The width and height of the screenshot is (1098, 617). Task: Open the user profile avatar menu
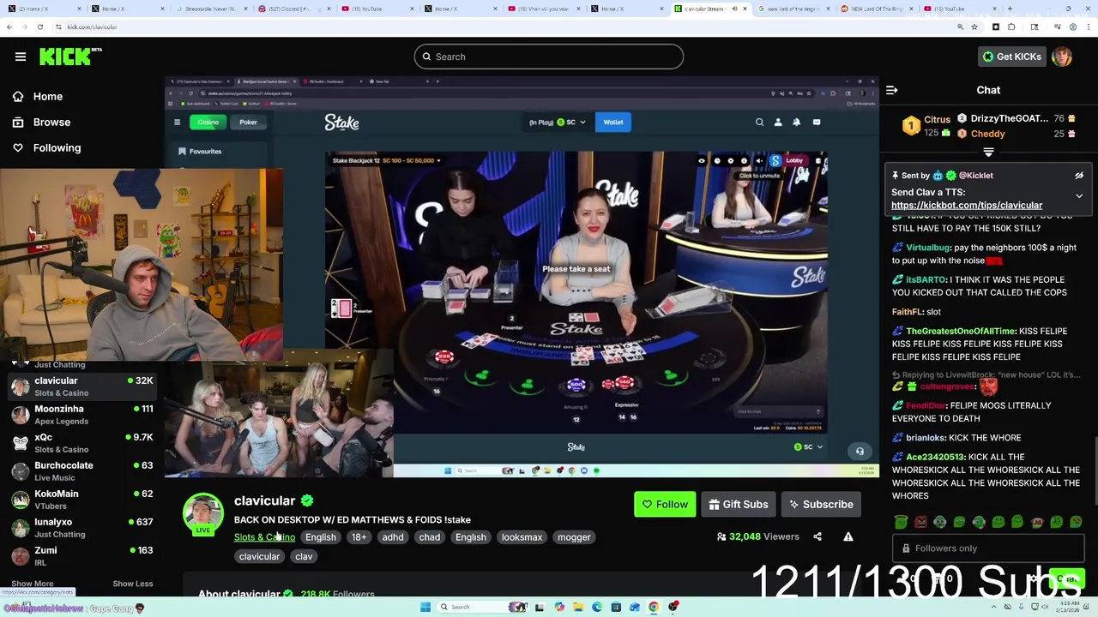[1062, 57]
